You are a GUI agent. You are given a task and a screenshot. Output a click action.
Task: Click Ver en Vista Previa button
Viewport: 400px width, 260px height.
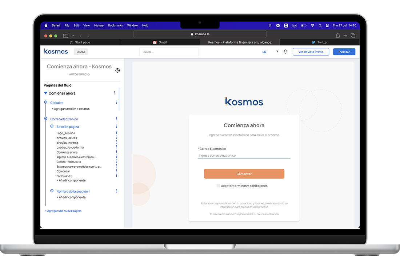point(311,52)
